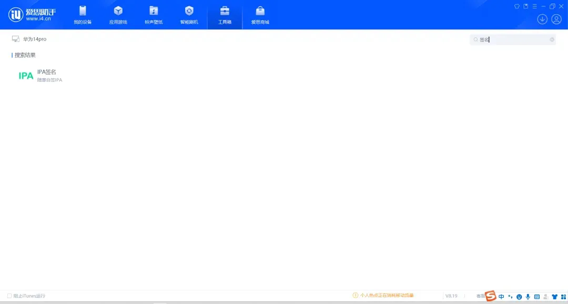Open the download manager arrow icon

[542, 19]
